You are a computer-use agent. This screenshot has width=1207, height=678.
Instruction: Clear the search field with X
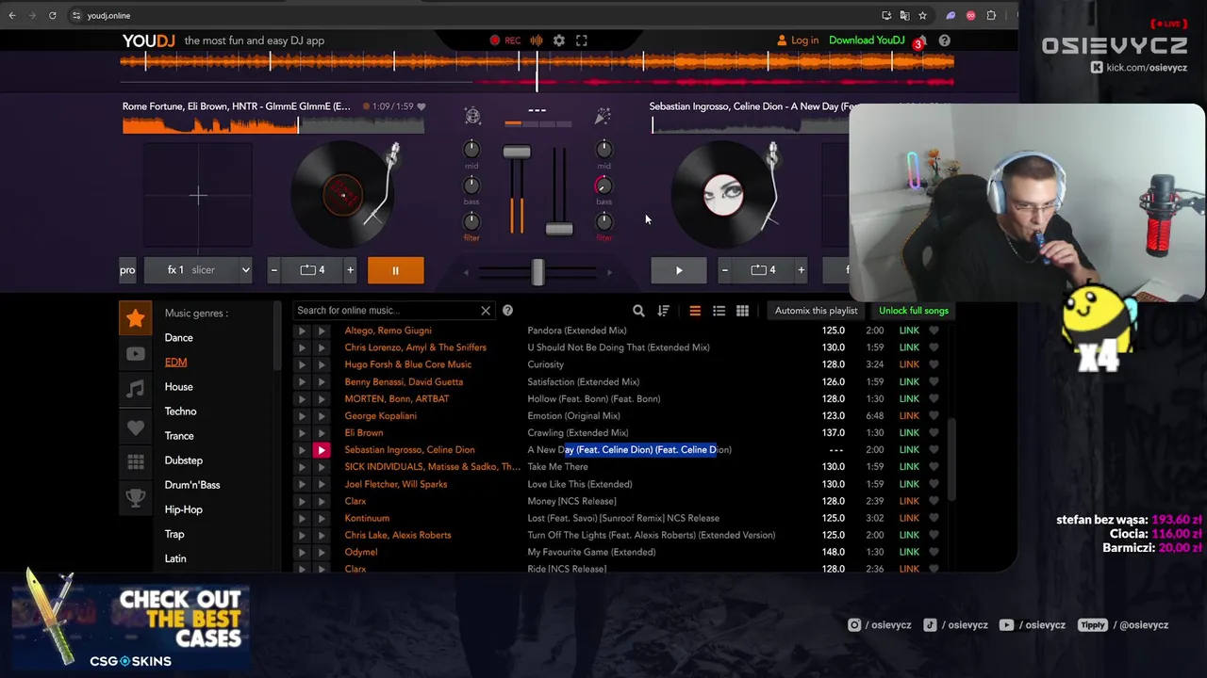[x=486, y=310]
